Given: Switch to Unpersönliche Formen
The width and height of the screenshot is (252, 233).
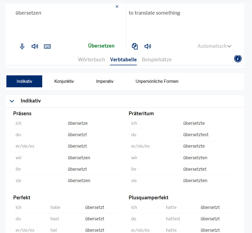Looking at the screenshot, I should pos(157,81).
